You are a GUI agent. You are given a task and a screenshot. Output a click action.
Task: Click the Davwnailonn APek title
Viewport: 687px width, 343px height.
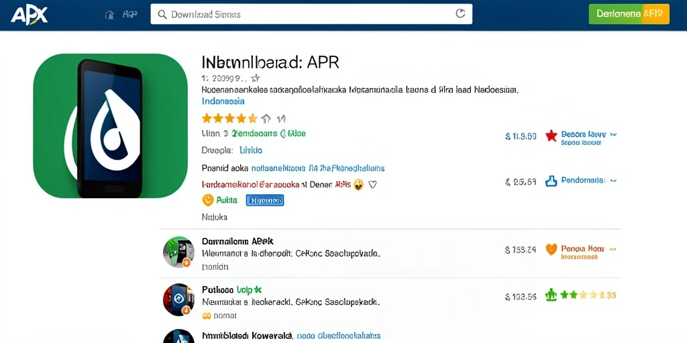238,241
